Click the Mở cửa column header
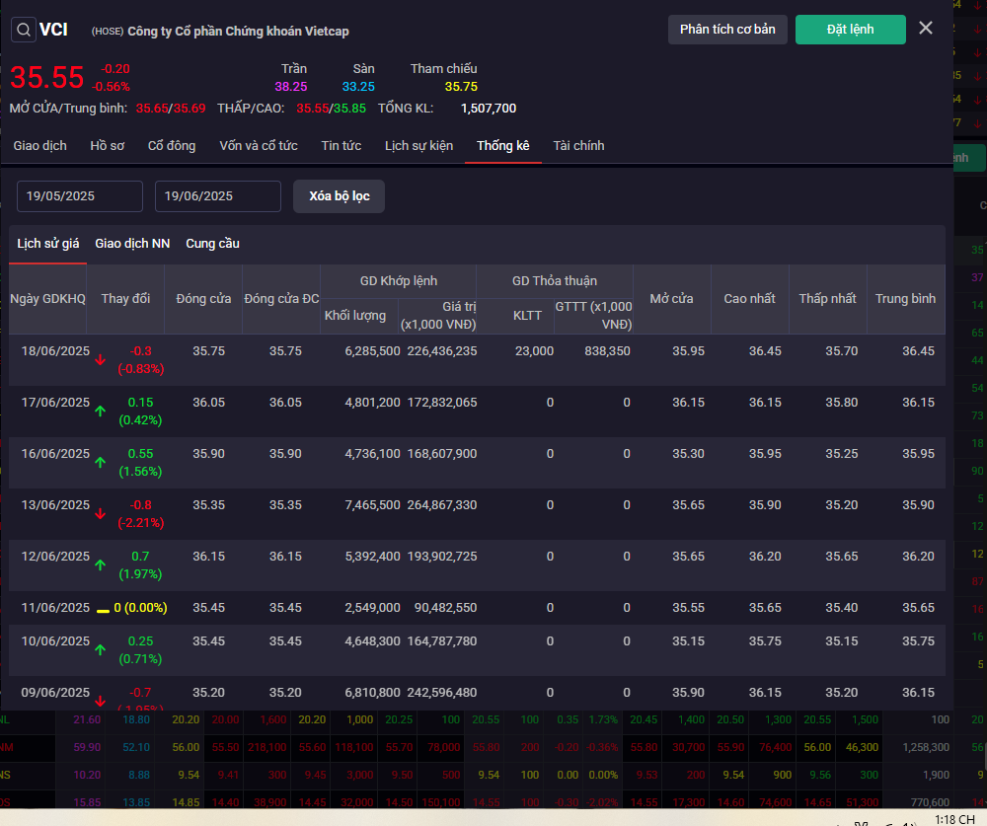Viewport: 987px width, 826px height. [x=671, y=298]
